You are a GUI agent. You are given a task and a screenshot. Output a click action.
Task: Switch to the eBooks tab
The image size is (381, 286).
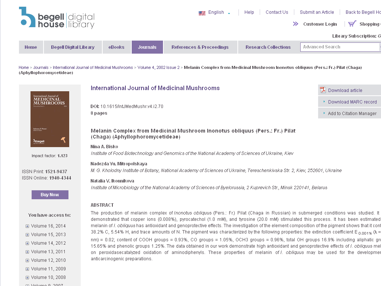tap(116, 47)
